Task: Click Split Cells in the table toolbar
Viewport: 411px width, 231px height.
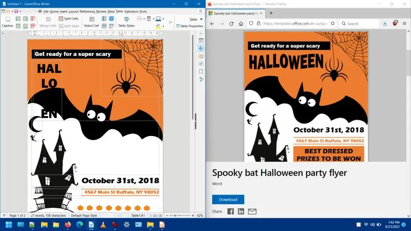Action: (68, 18)
